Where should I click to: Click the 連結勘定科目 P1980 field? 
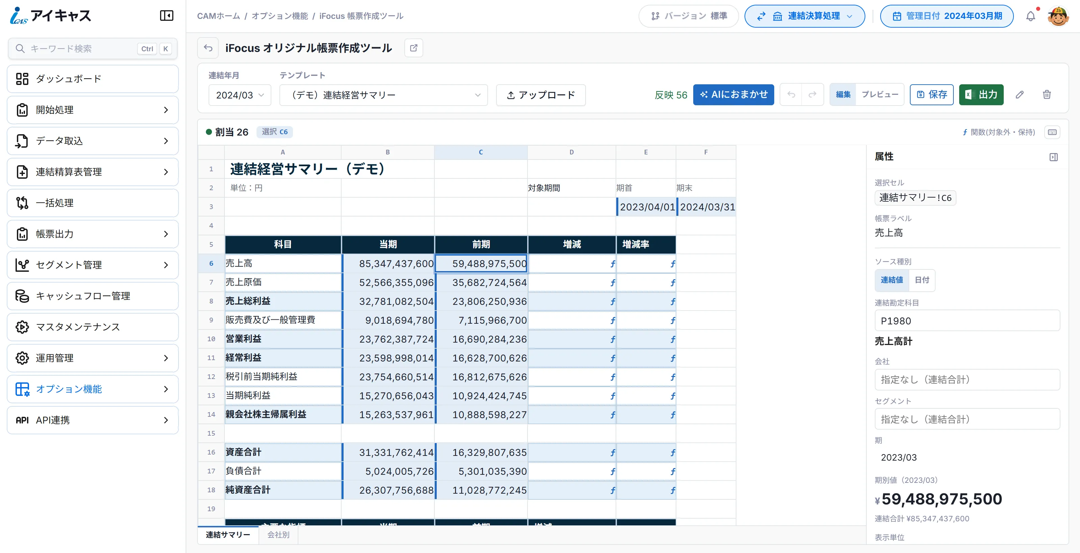(x=967, y=321)
